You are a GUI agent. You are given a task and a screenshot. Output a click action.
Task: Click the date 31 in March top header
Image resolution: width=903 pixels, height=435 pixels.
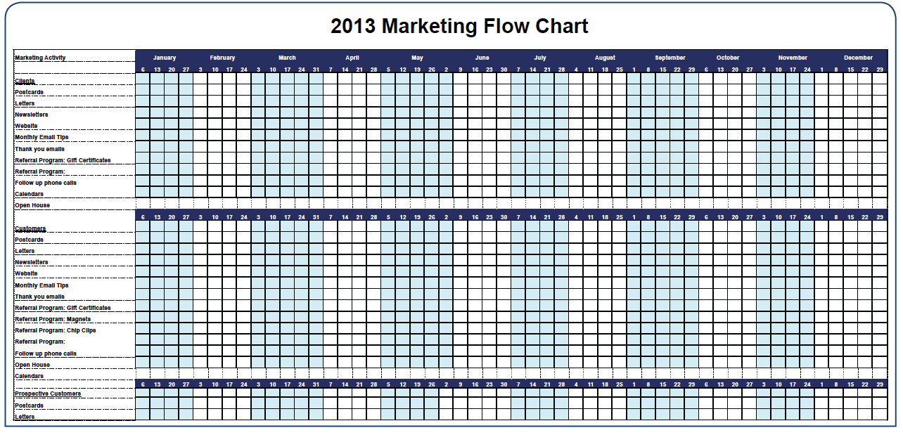pyautogui.click(x=316, y=70)
